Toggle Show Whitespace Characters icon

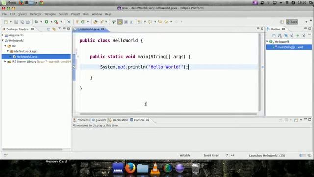[132, 22]
